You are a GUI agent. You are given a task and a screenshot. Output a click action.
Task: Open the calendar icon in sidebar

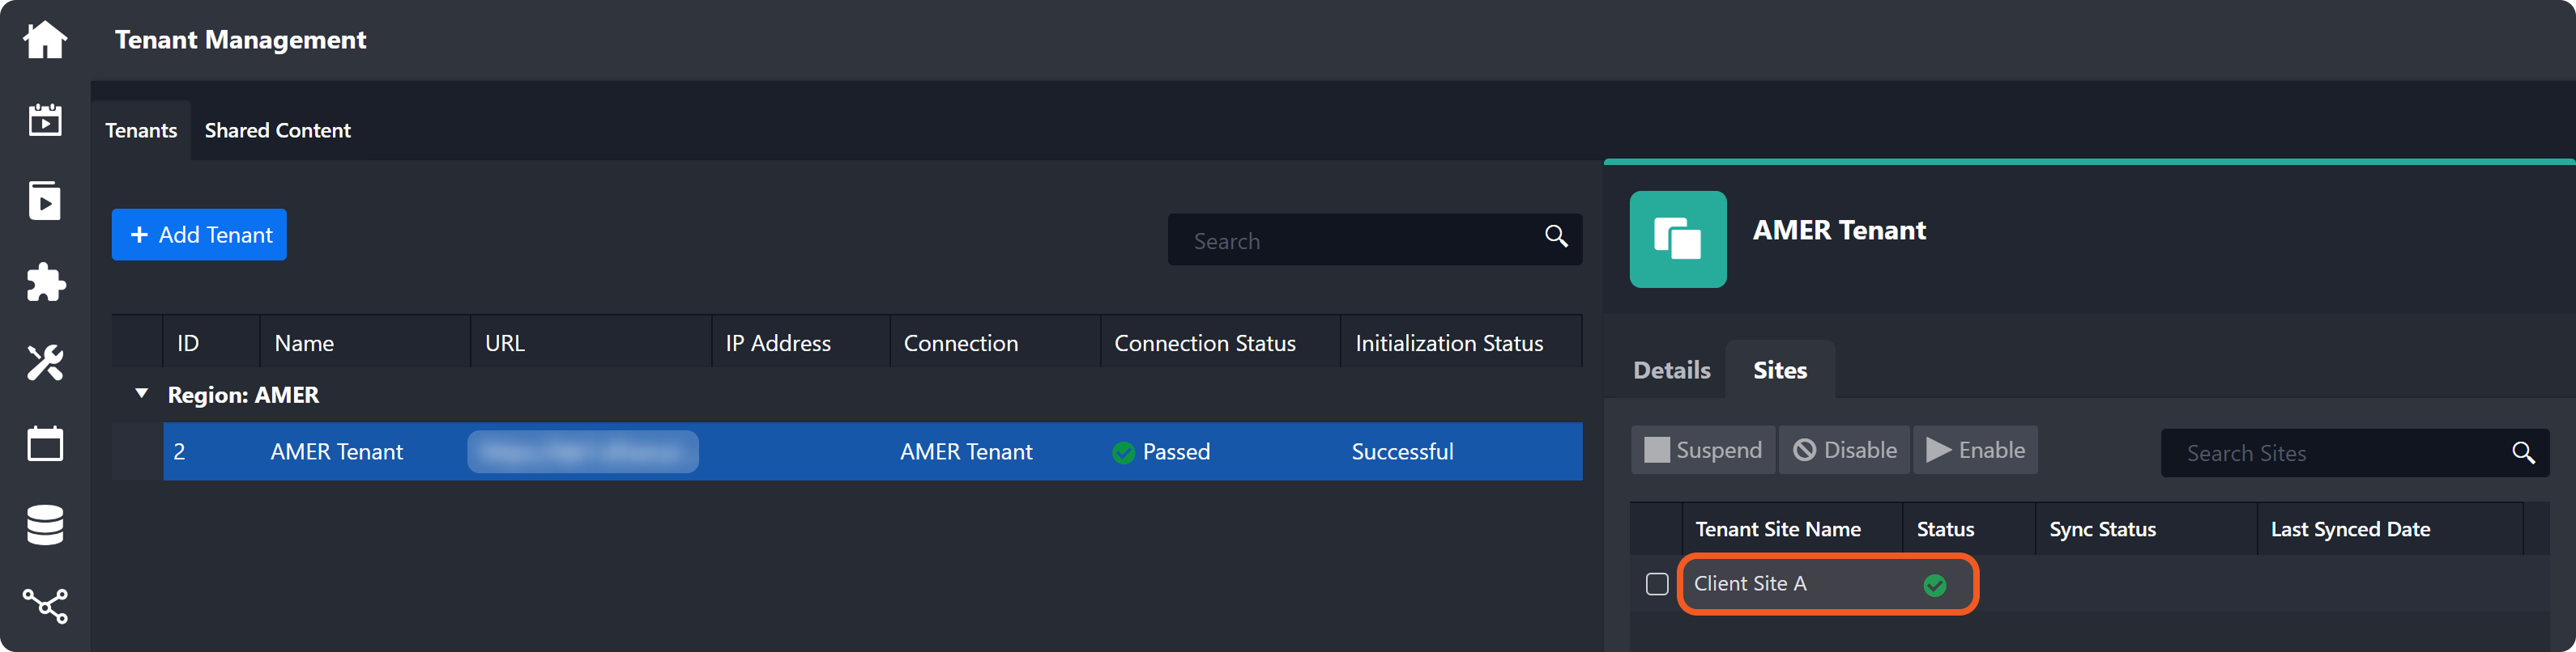point(45,443)
